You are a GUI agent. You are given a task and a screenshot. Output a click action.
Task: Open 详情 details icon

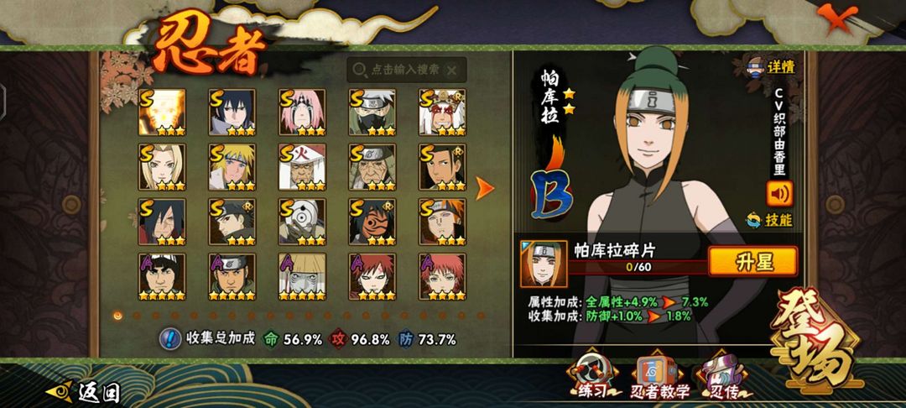coord(771,66)
